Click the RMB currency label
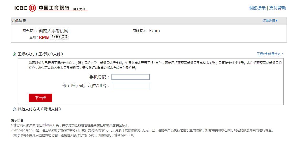 (x=44, y=37)
